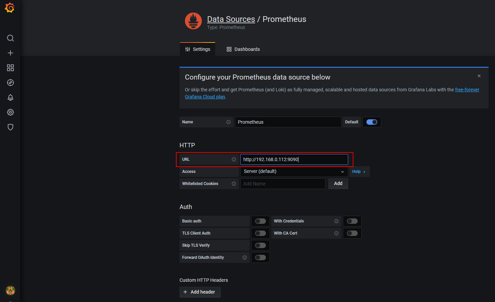The height and width of the screenshot is (302, 495).
Task: Click the Whitelisted Cookies Add Name field
Action: [283, 184]
